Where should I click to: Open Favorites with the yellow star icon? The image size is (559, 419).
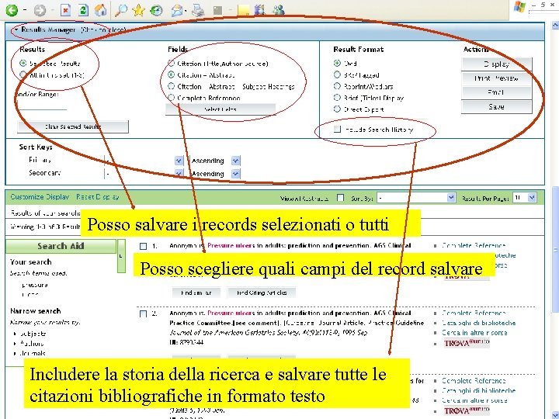coord(138,10)
